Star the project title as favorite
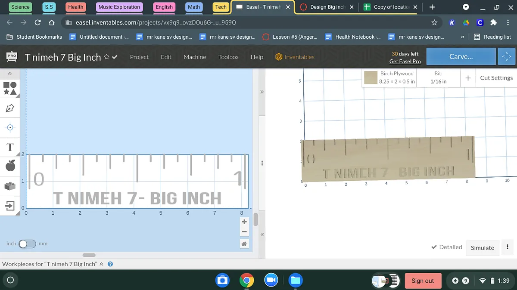 [106, 57]
